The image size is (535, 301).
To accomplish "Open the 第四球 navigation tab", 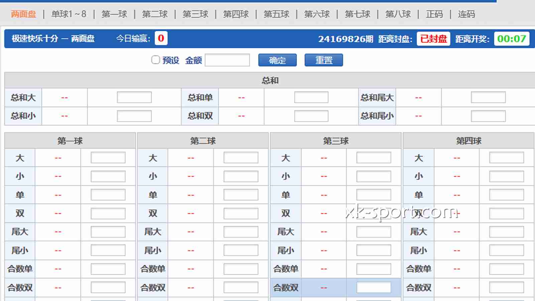I will pyautogui.click(x=236, y=14).
